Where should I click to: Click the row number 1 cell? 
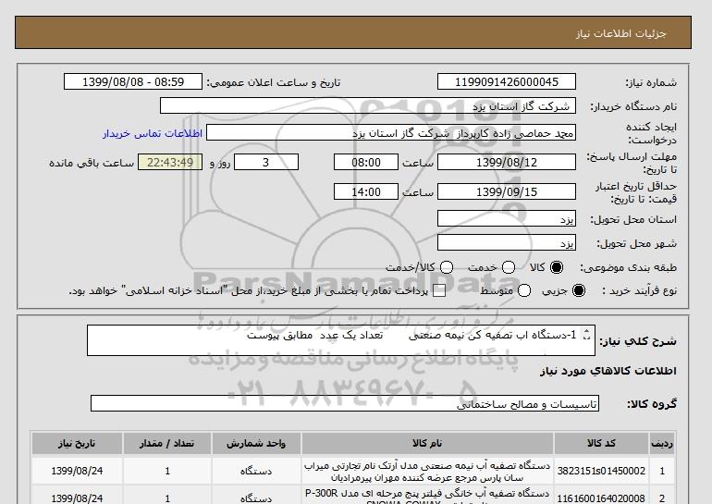coord(661,472)
